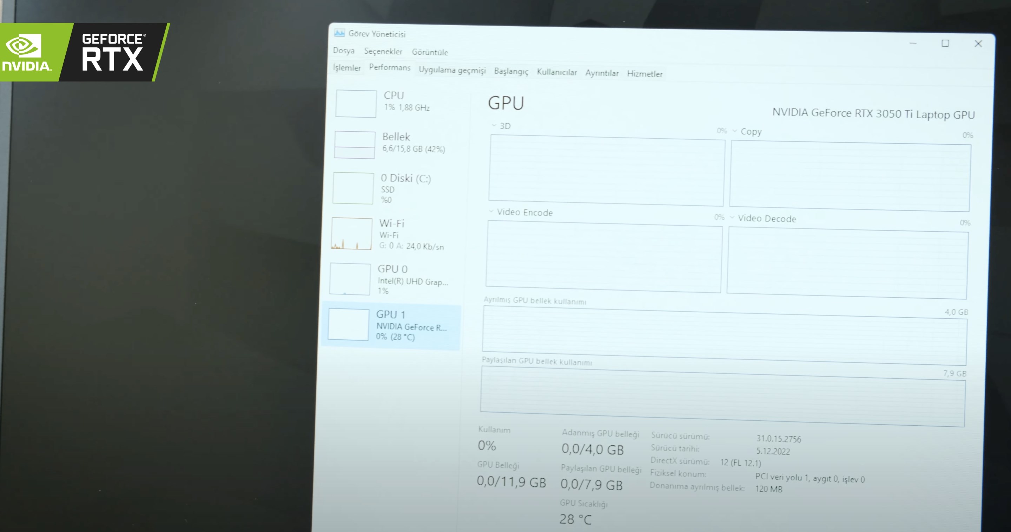Click the Paylaşılan GPU bellek kullanımı graph
The width and height of the screenshot is (1011, 532).
[x=722, y=396]
